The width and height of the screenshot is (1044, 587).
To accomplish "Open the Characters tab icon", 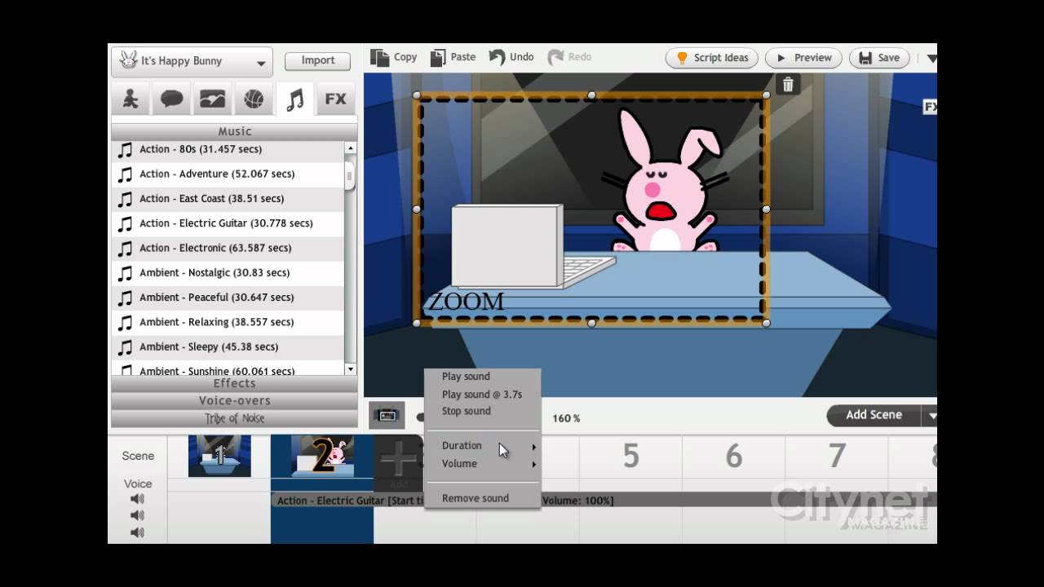I will point(130,99).
